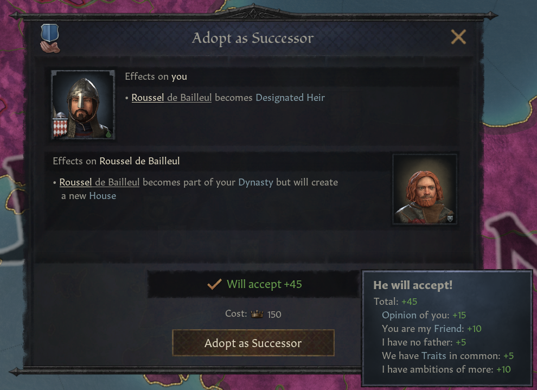The width and height of the screenshot is (537, 390).
Task: Open the helmeted ruler's portrait
Action: click(x=83, y=103)
